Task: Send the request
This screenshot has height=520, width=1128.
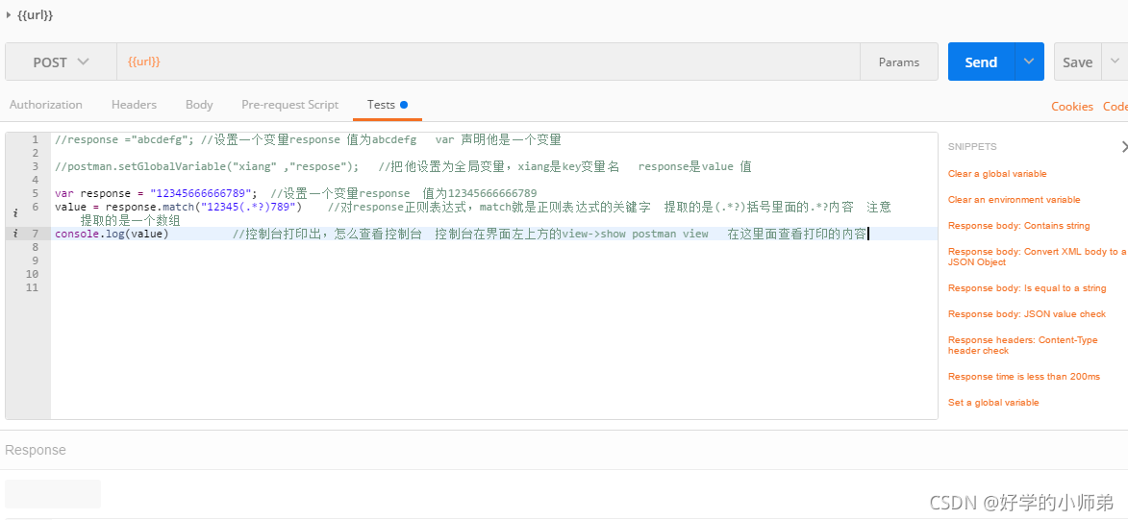Action: coord(981,62)
